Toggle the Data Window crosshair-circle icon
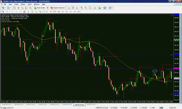 (x=18, y=8)
